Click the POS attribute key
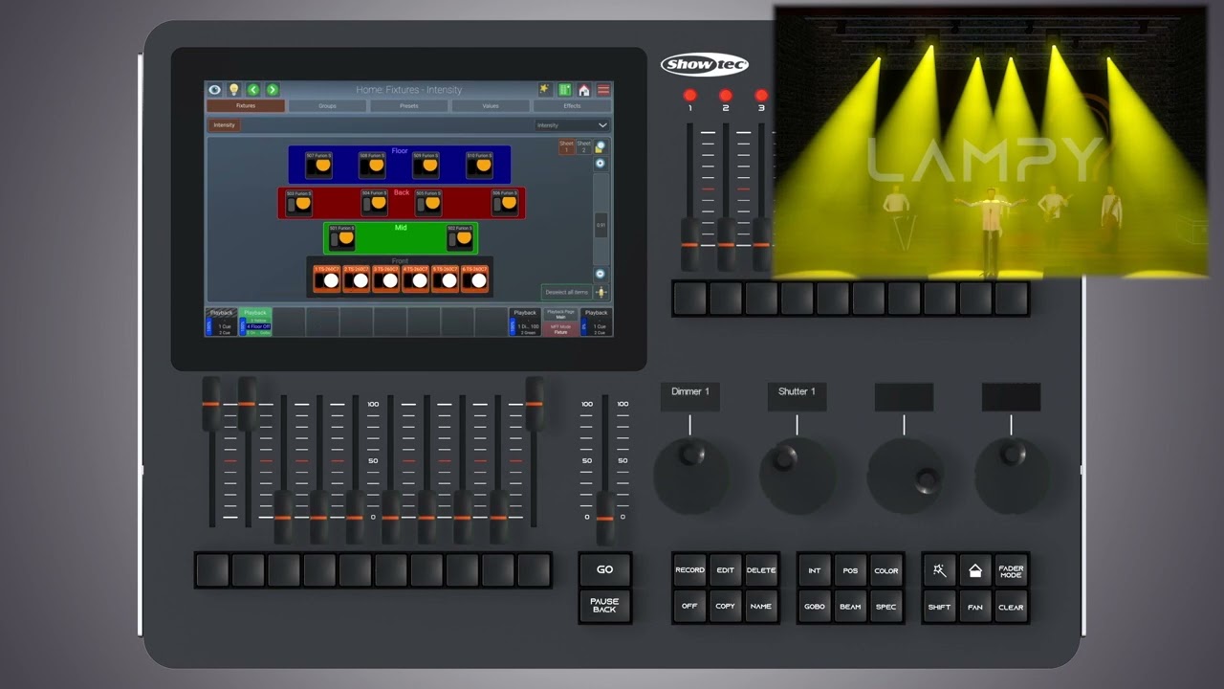1224x689 pixels. (850, 571)
